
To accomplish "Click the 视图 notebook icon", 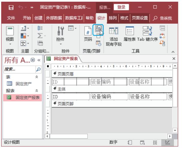I will 10,31.
